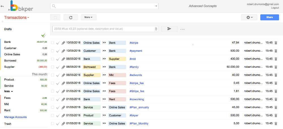Click the search input field

(x=104, y=6)
